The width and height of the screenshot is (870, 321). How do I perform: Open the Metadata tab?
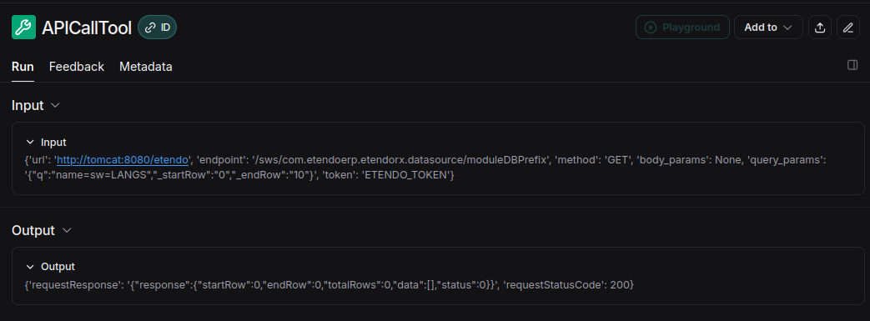146,67
